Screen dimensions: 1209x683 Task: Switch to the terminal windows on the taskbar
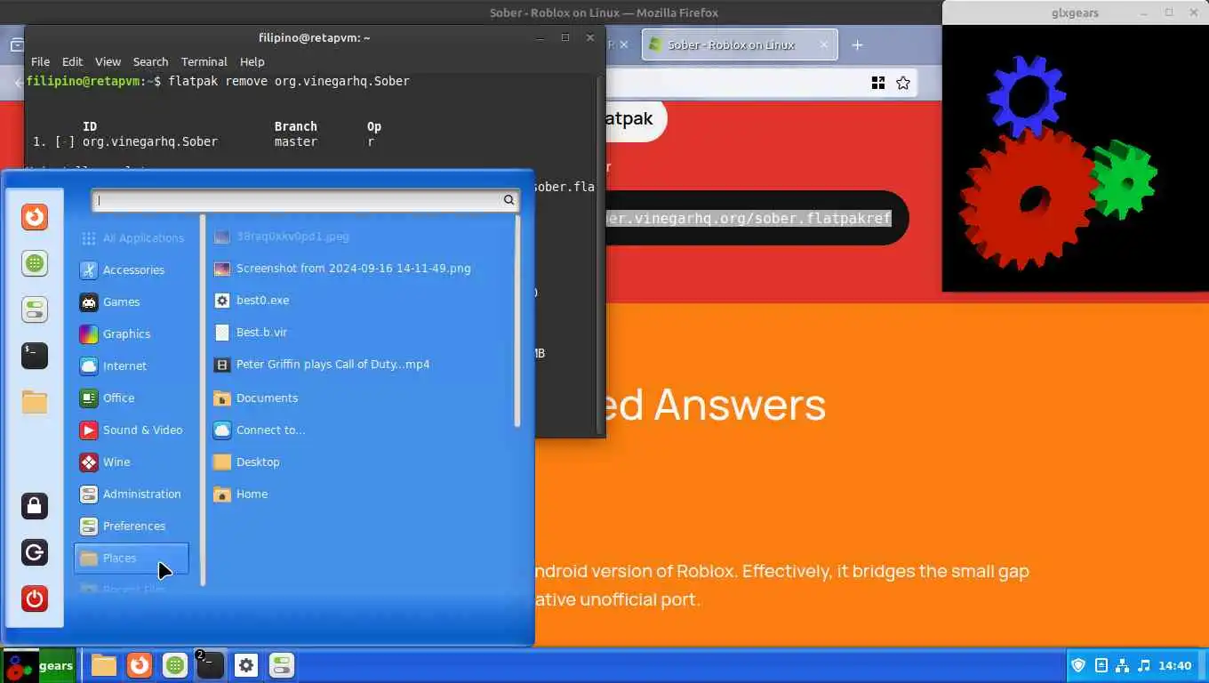tap(210, 665)
